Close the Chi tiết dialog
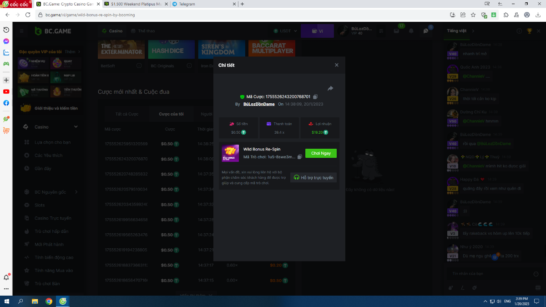Screen dimensions: 546x307 click(x=337, y=65)
